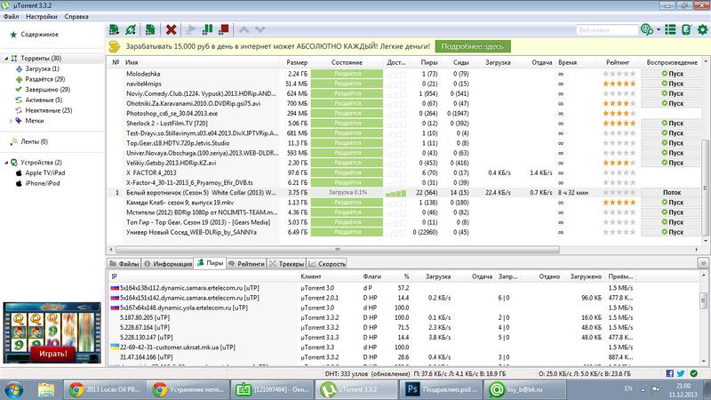Click the rating stars of navitel4mips torrent
Image resolution: width=711 pixels, height=400 pixels.
[619, 84]
